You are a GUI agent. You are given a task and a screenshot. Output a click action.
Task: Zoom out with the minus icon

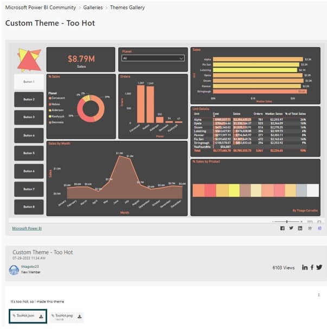273,222
